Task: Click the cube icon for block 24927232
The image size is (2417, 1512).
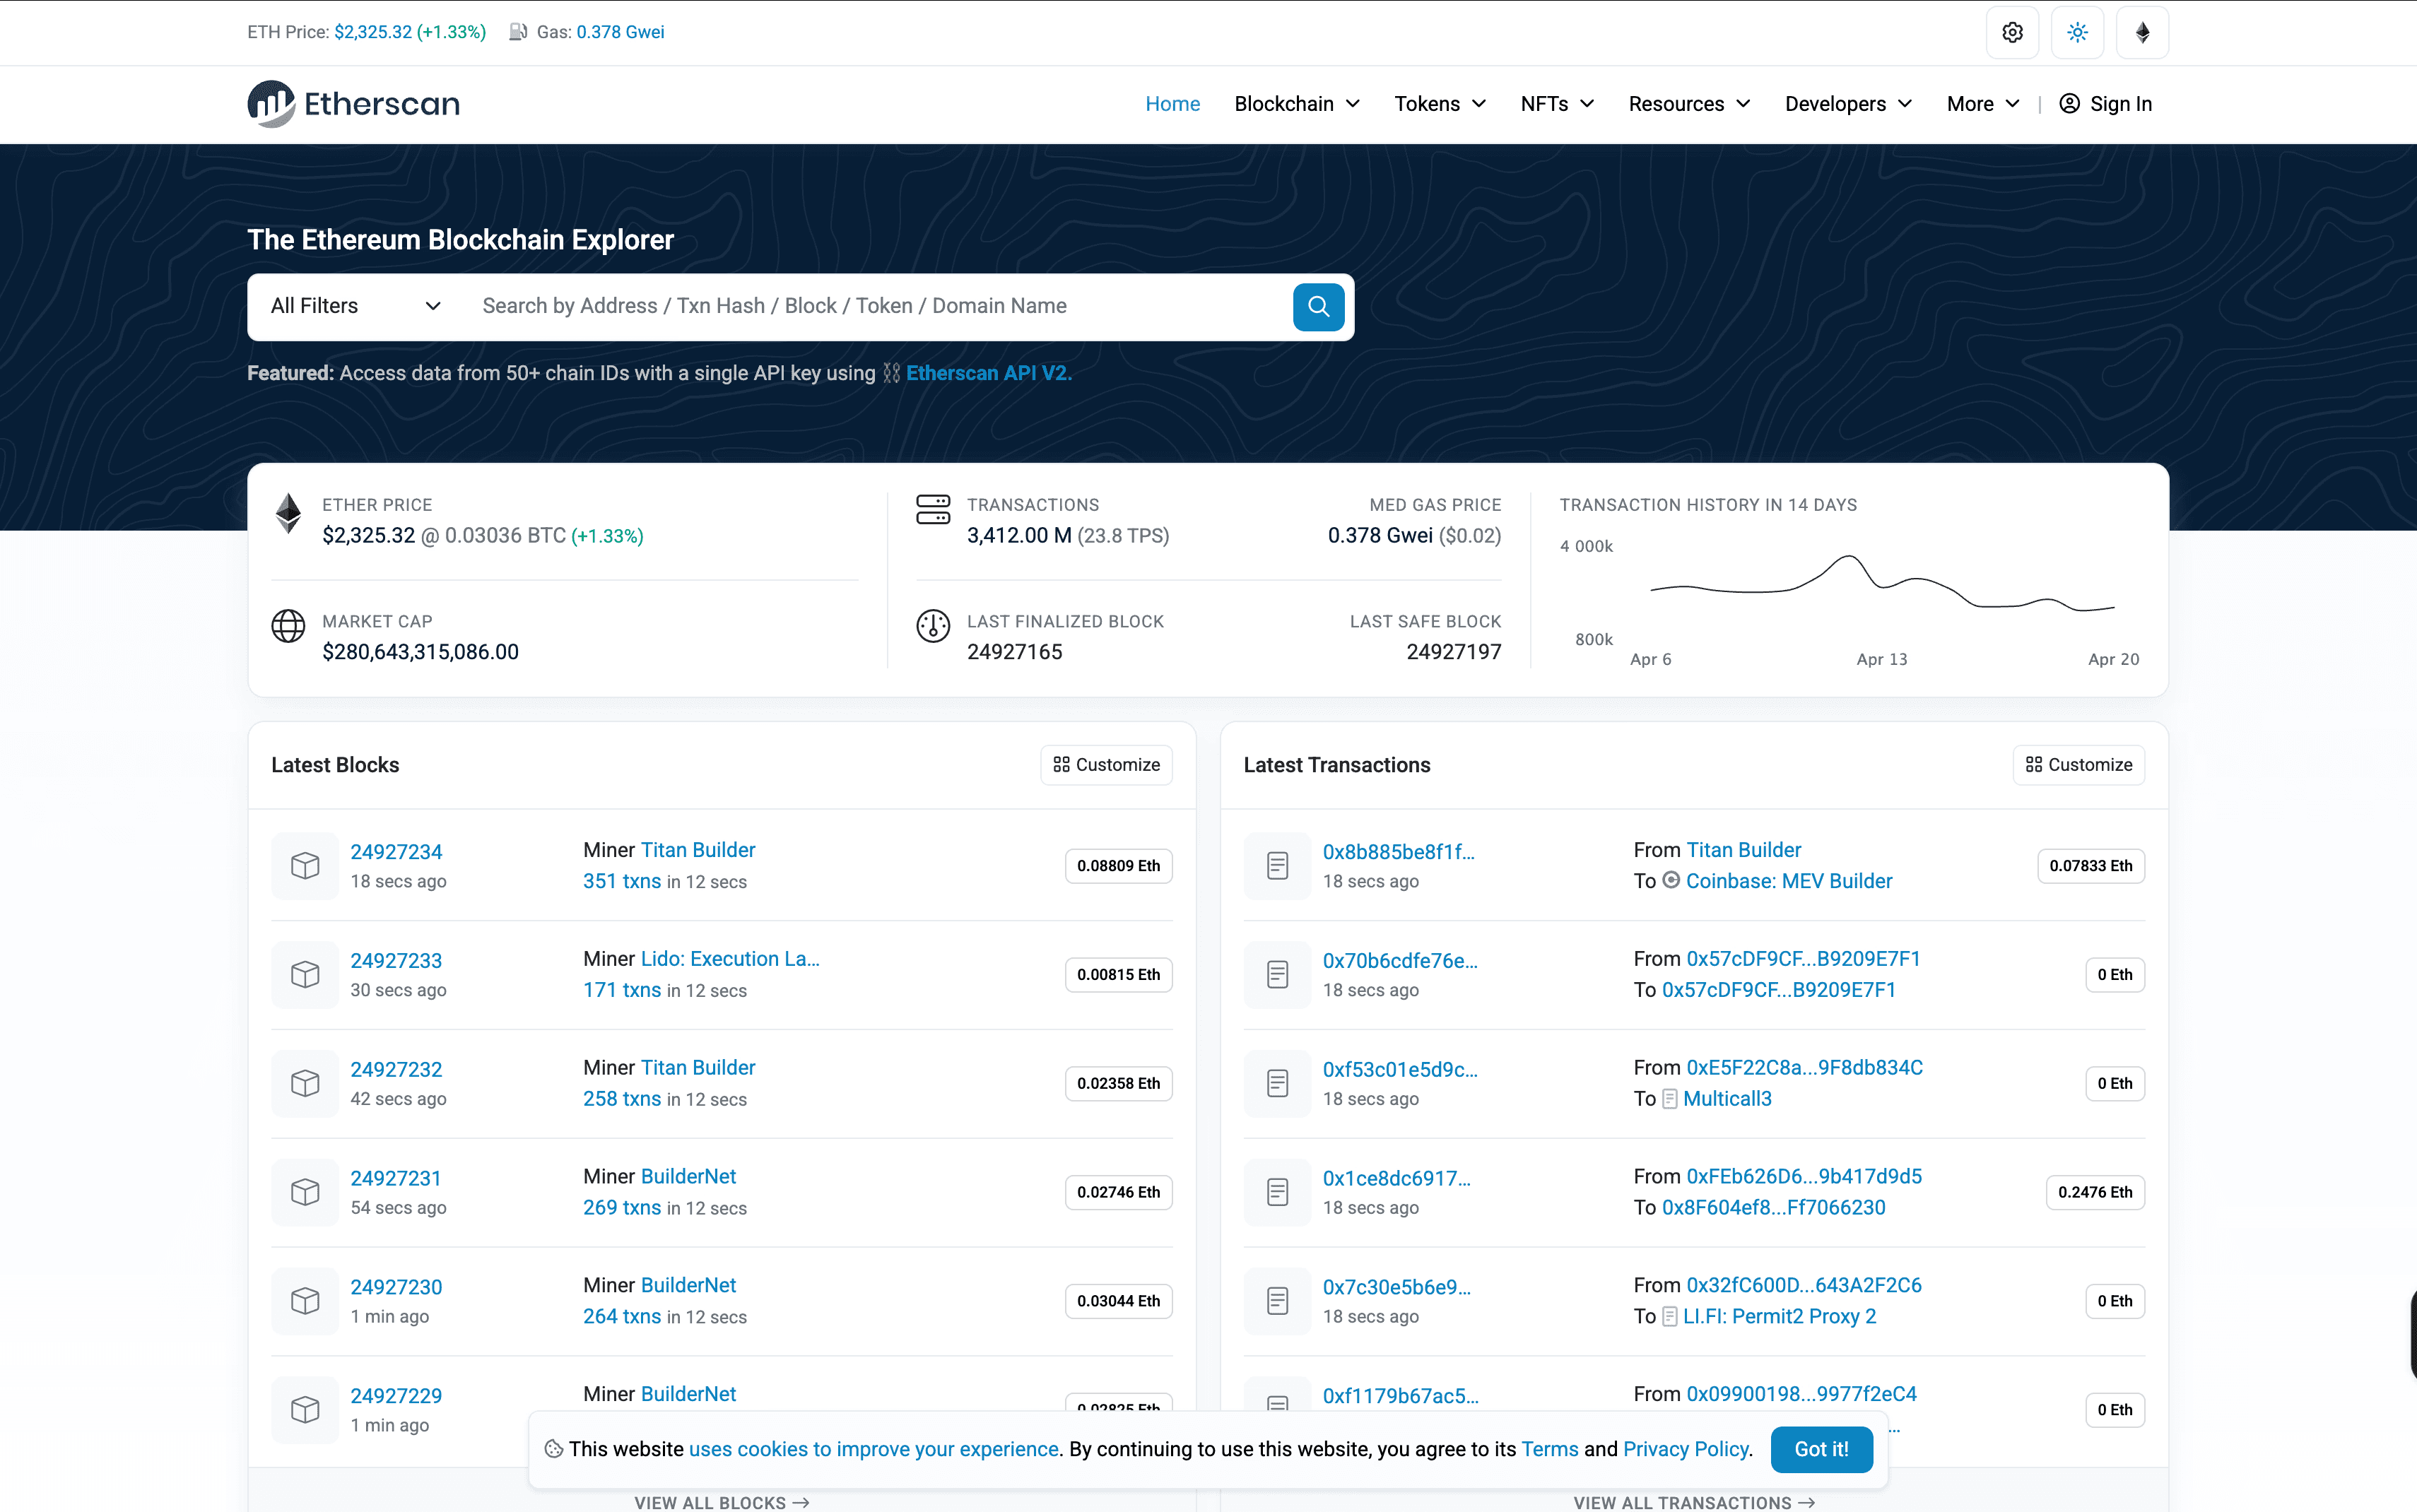Action: point(305,1083)
